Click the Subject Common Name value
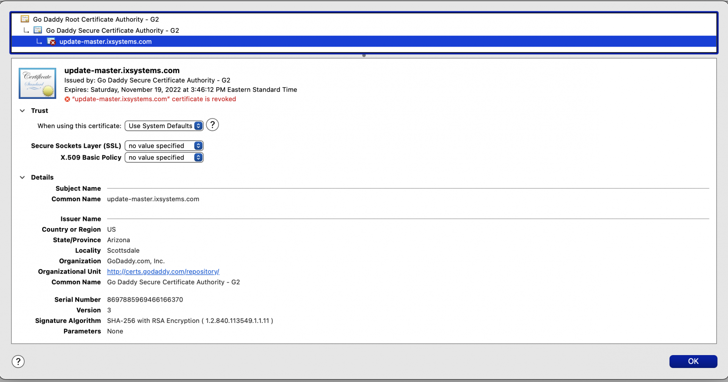Viewport: 728px width, 382px height. tap(153, 199)
